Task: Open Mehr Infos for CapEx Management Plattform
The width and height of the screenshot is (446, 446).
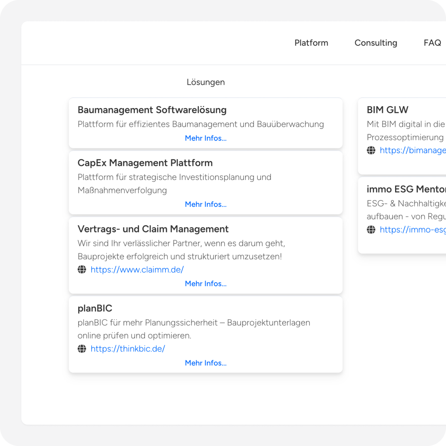Action: [206, 204]
